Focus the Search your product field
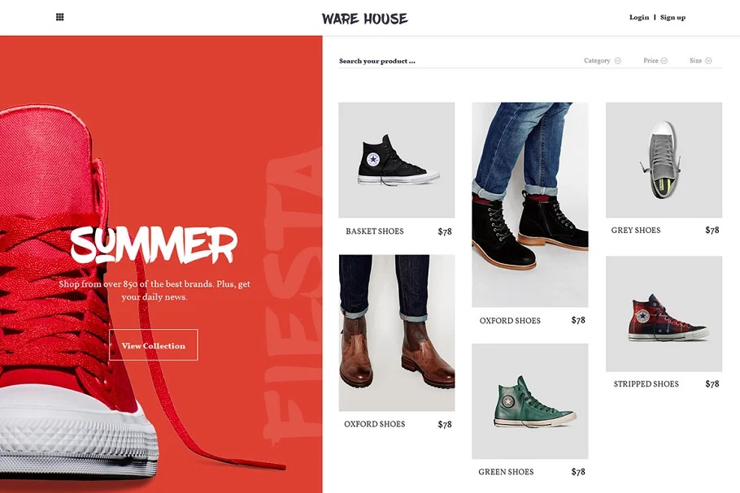Image resolution: width=740 pixels, height=493 pixels. pos(453,61)
